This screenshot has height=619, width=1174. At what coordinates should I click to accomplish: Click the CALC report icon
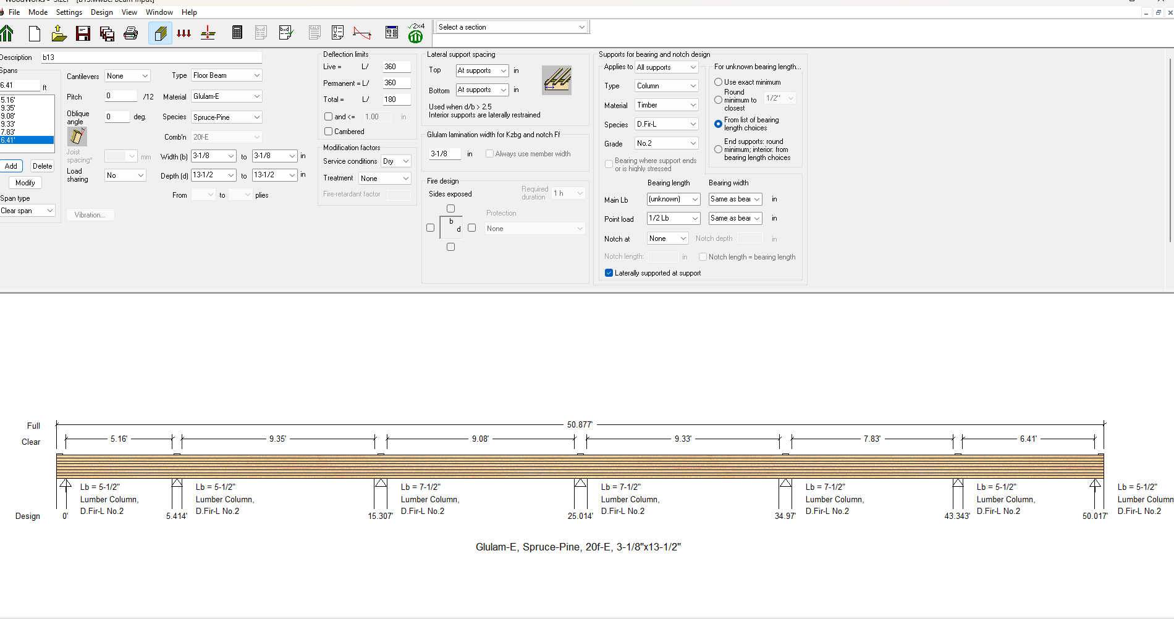315,33
